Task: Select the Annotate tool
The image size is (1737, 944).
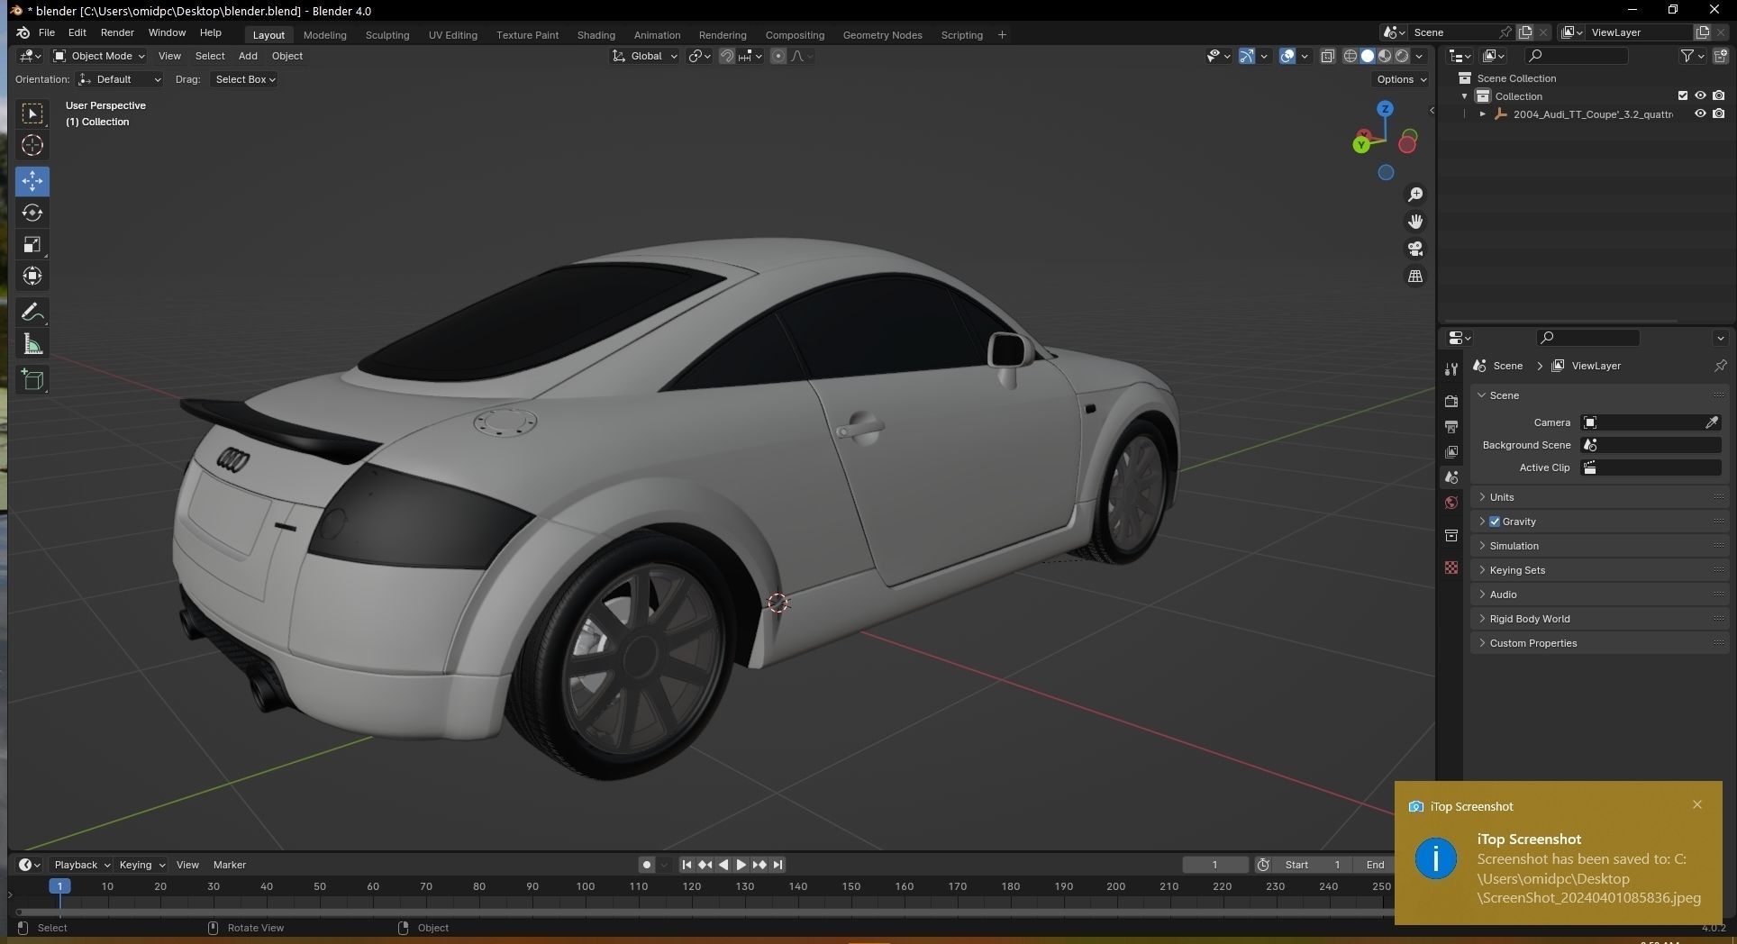Action: tap(32, 313)
